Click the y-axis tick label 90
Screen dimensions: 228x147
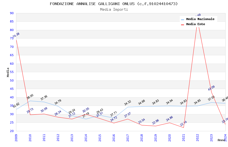click(12, 13)
